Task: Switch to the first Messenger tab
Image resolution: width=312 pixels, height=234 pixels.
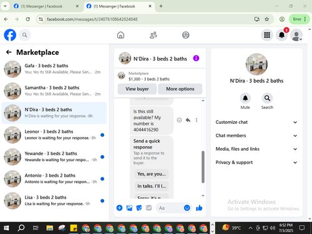Action: coord(46,6)
